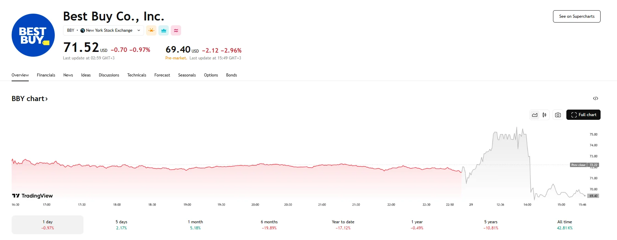
Task: Click the pink wavy lines icon
Action: (x=176, y=30)
